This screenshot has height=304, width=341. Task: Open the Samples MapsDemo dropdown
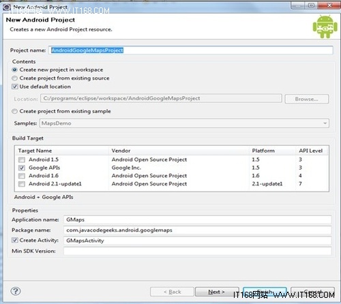(184, 123)
